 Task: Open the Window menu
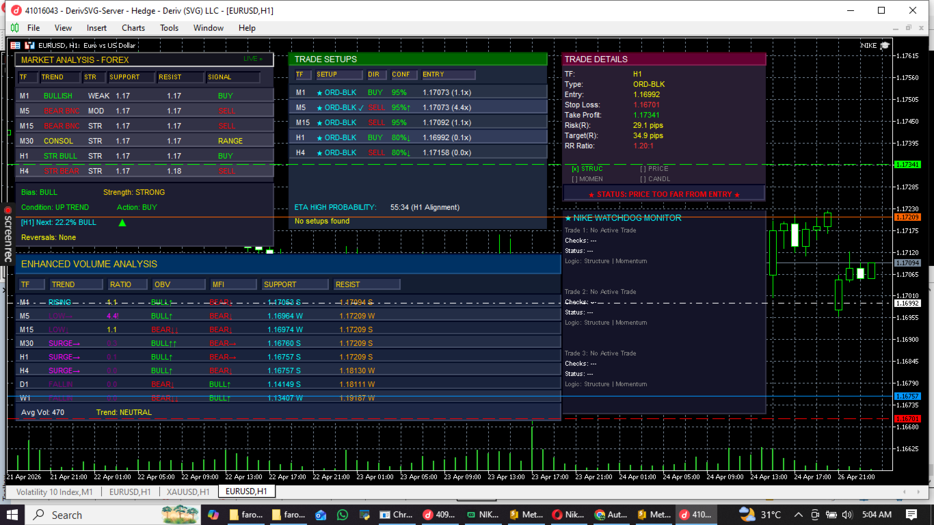pyautogui.click(x=209, y=28)
